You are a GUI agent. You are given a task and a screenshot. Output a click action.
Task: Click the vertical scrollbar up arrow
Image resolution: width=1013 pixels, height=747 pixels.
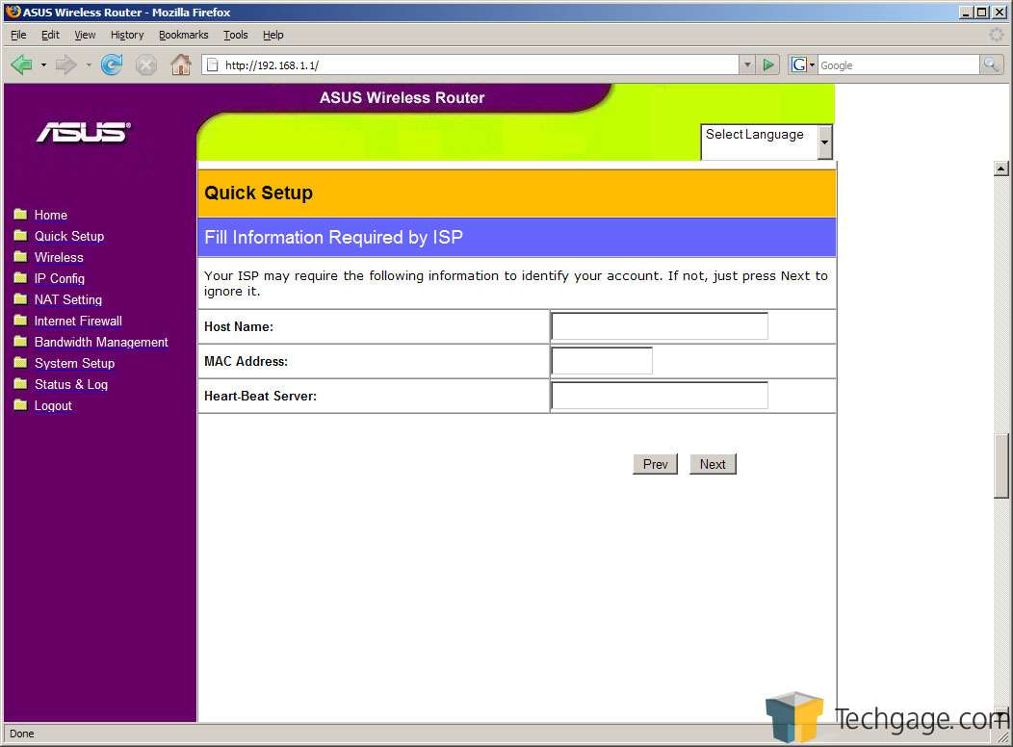pyautogui.click(x=1000, y=168)
